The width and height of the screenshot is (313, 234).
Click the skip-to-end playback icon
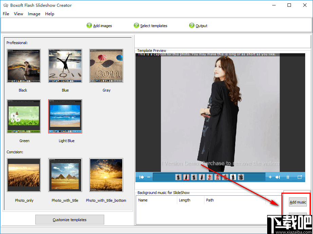pyautogui.click(x=278, y=177)
